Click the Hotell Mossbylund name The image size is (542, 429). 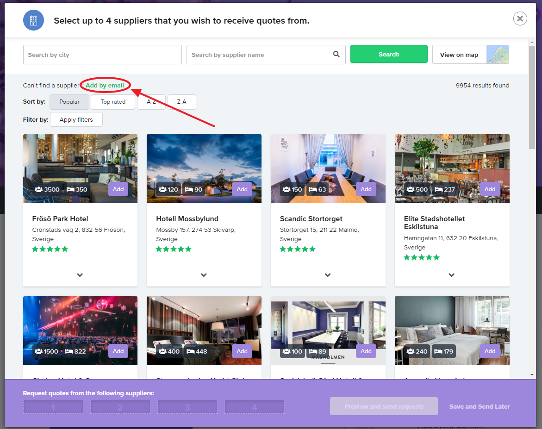pos(187,219)
